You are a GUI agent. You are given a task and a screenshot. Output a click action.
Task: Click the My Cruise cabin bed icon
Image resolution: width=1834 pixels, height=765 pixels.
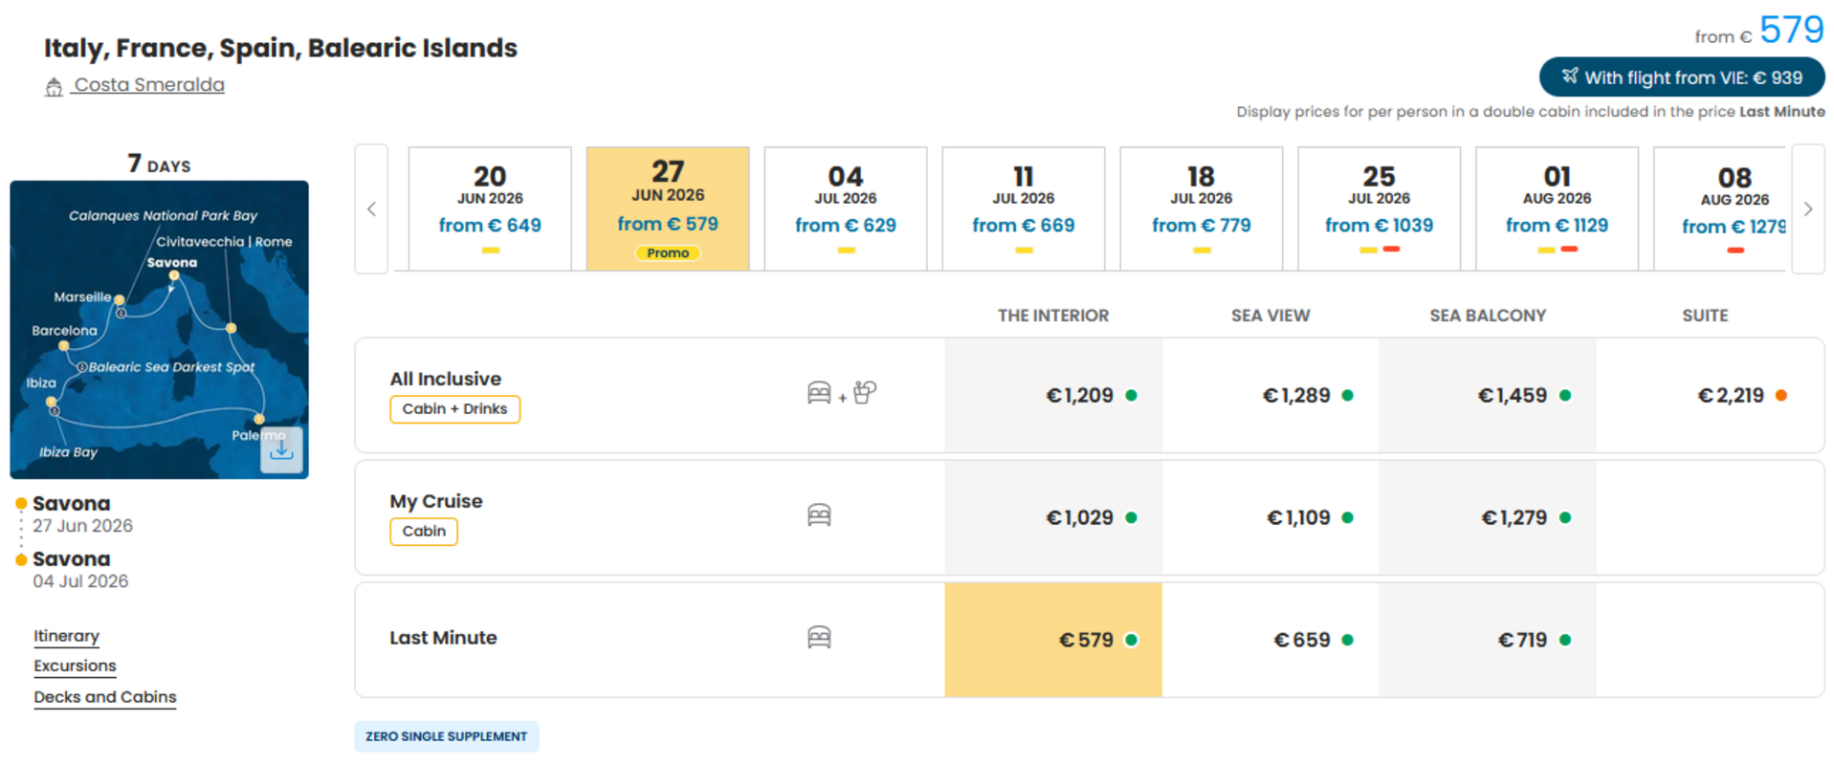tap(819, 515)
